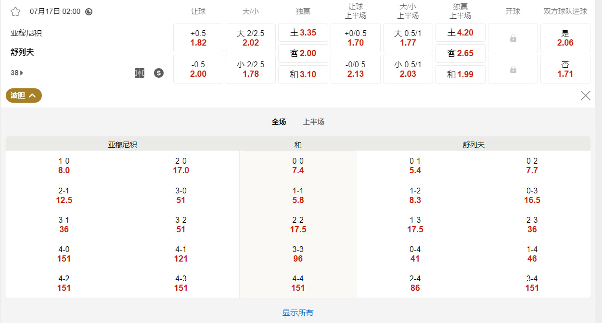Click the clock icon next to 02:00
The height and width of the screenshot is (323, 602).
pos(89,12)
